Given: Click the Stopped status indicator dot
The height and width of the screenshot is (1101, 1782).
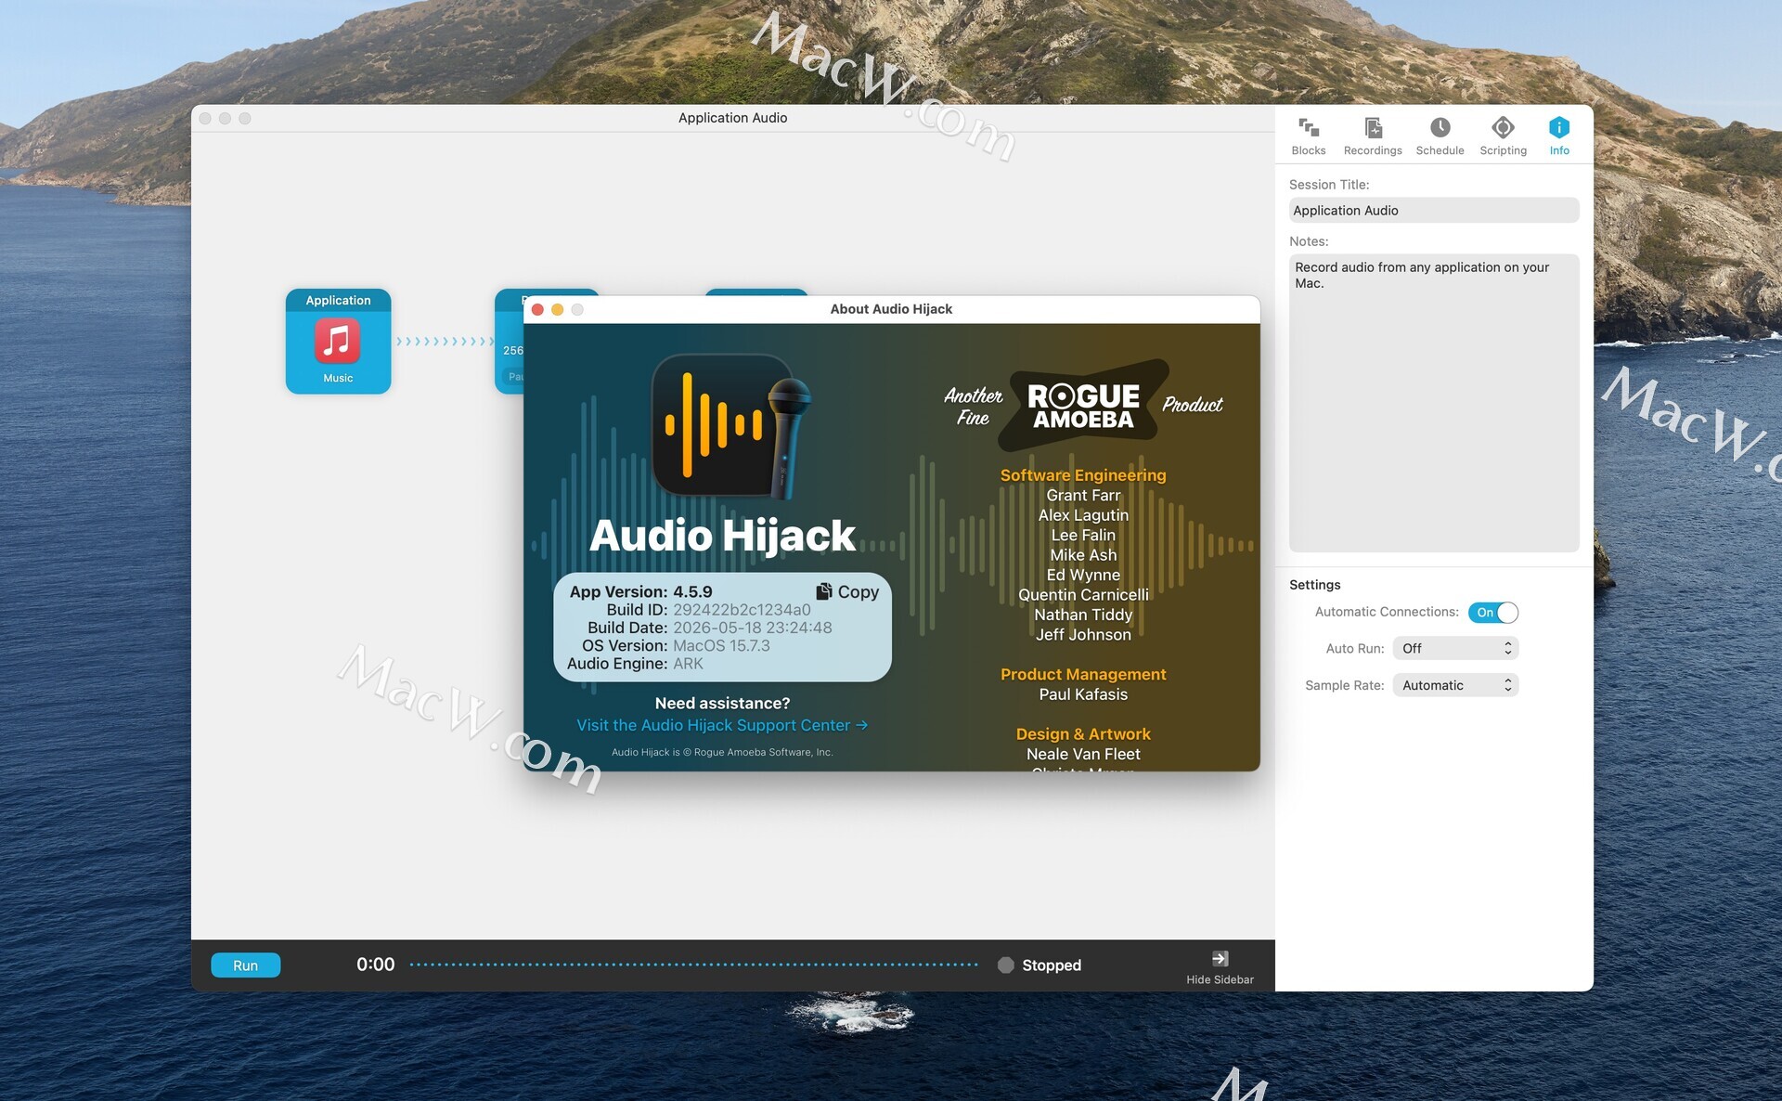Looking at the screenshot, I should tap(1005, 965).
